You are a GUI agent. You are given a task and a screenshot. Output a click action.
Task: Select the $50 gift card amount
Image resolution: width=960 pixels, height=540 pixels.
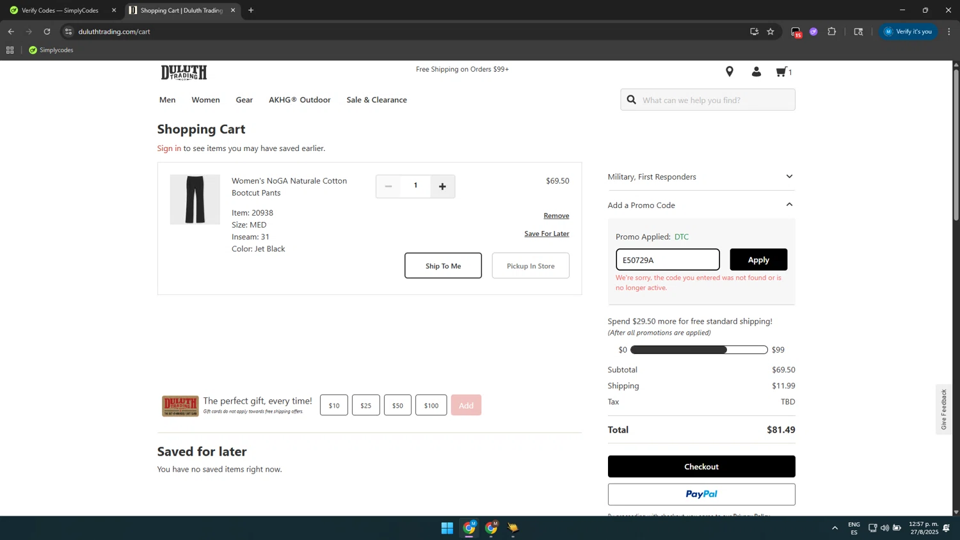pos(397,405)
